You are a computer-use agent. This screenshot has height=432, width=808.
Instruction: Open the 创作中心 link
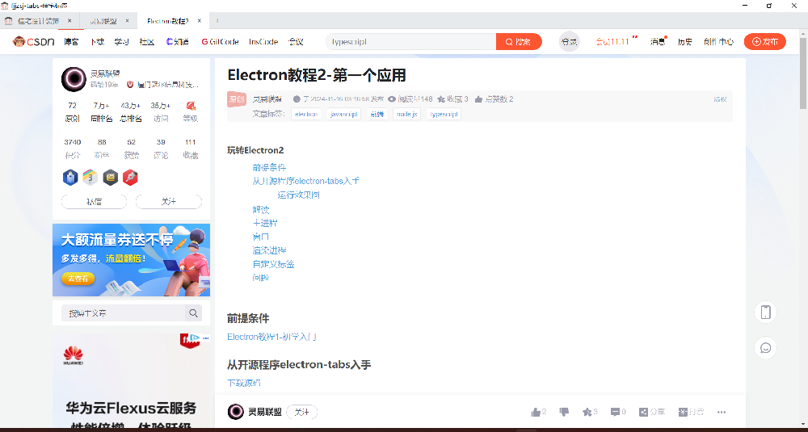719,42
